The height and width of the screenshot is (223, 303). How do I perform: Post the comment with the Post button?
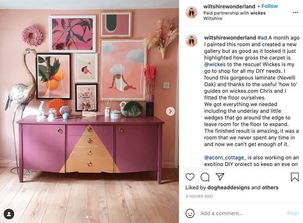point(293,213)
